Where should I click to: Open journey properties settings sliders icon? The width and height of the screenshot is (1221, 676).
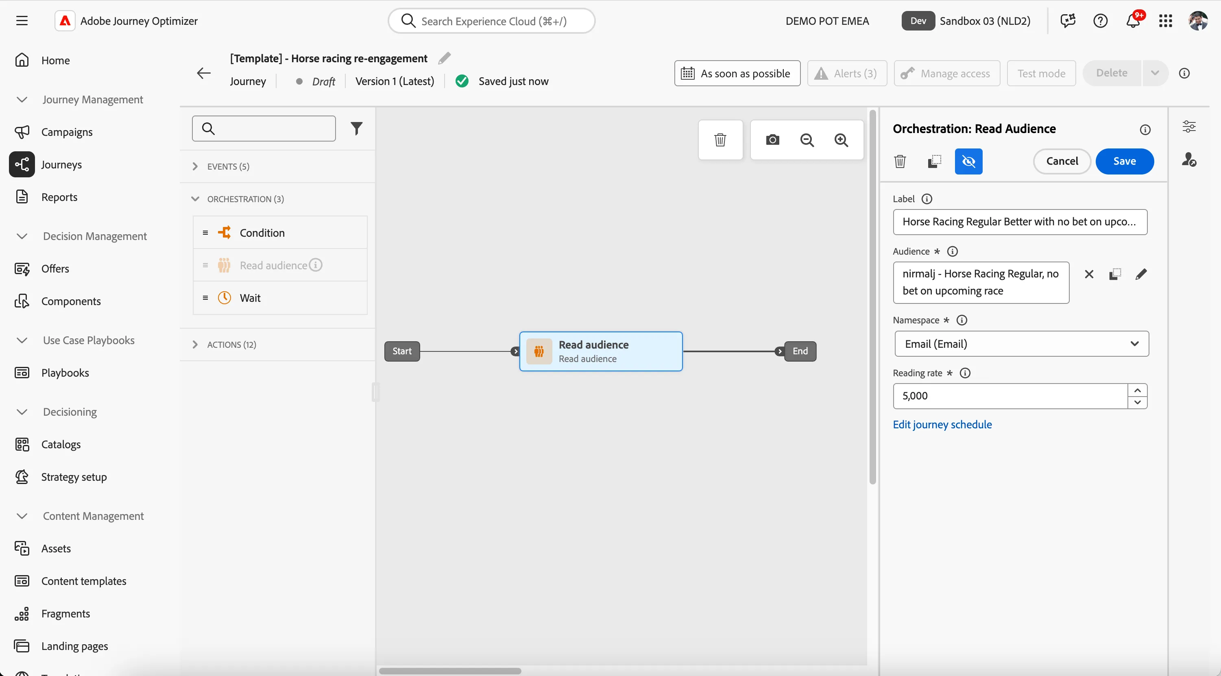(1189, 126)
